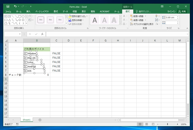Apply the first Abc shape style
This screenshot has height=130, width=193.
(x=41, y=20)
